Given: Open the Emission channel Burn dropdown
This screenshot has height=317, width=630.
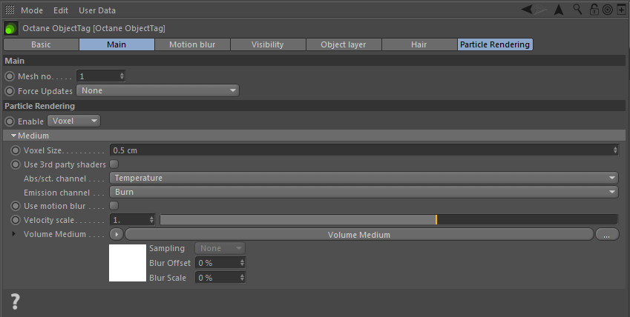Looking at the screenshot, I should click(364, 192).
